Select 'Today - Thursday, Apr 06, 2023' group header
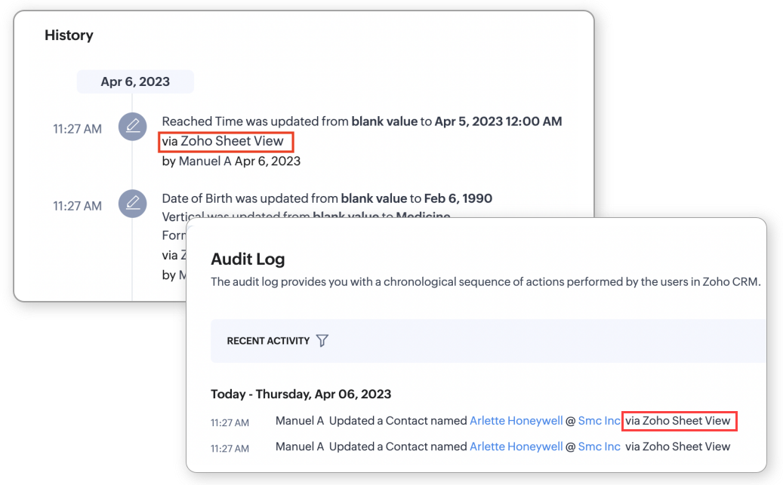The image size is (783, 485). coord(301,394)
